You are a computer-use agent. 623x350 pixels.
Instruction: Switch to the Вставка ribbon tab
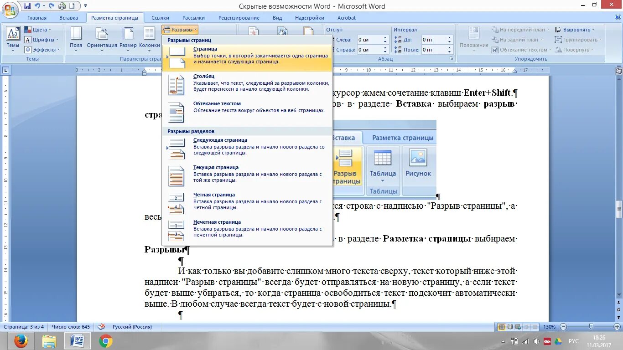(68, 18)
